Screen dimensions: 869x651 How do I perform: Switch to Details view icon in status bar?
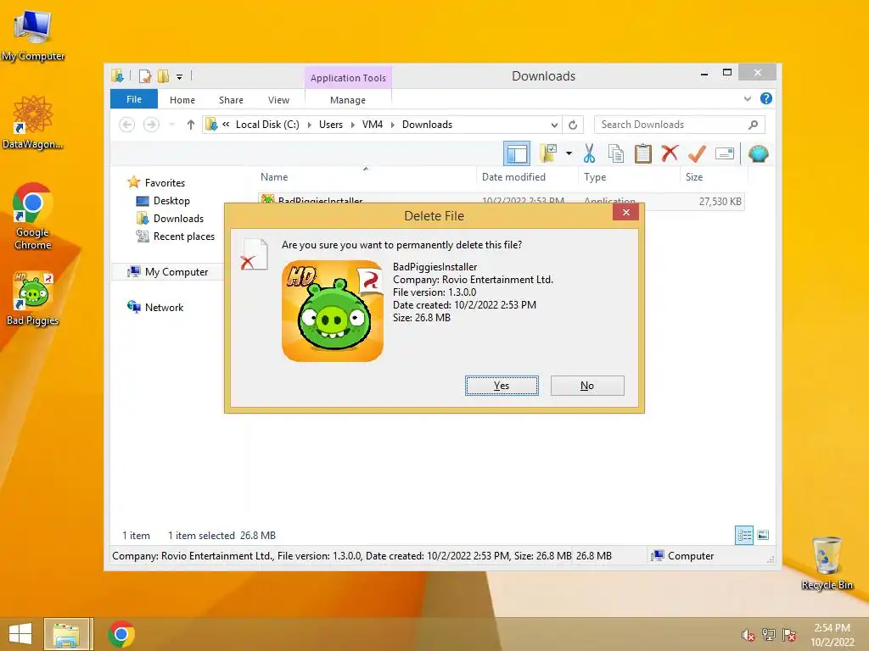coord(743,536)
